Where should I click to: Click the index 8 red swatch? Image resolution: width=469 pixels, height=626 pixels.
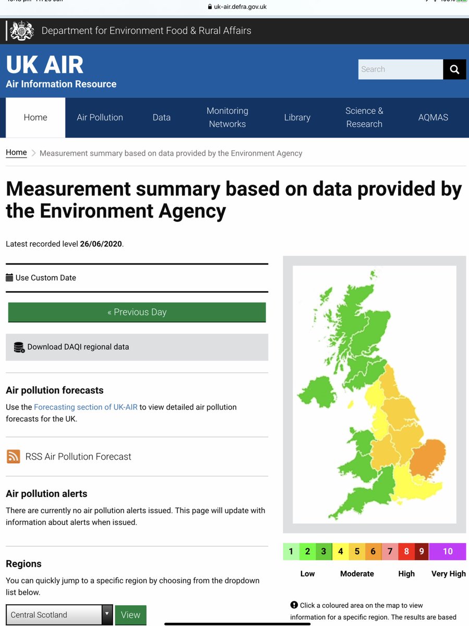coord(406,551)
